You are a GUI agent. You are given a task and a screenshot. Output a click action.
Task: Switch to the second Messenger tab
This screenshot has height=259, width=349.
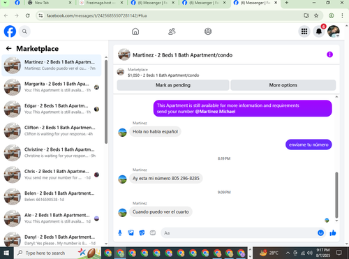pyautogui.click(x=205, y=3)
